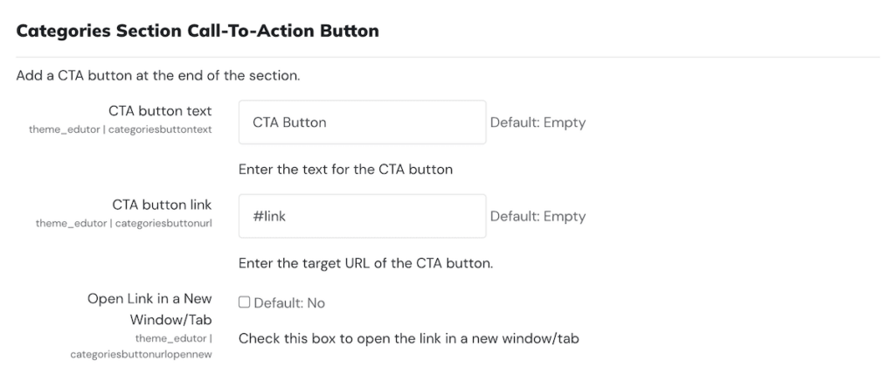Click 'Default: Empty' beside the CTA text field
The width and height of the screenshot is (895, 375).
pos(538,122)
